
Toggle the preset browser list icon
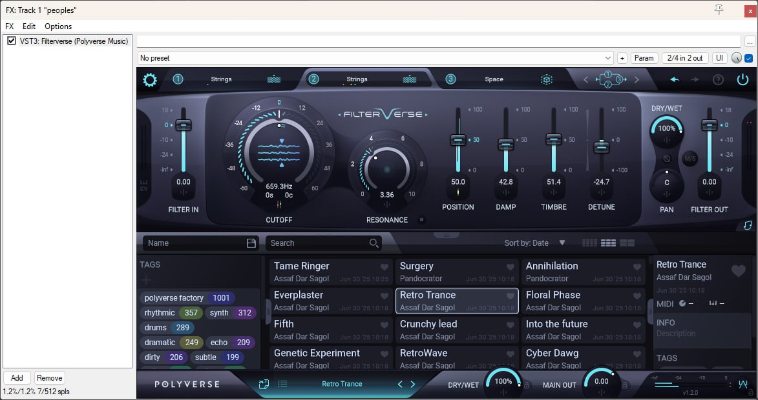(x=283, y=384)
